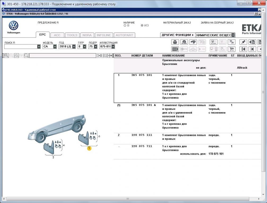
Task: Expand the ИЛЛЮСТРАЦИЯ dropdown showing 075-01
Action: point(113,47)
